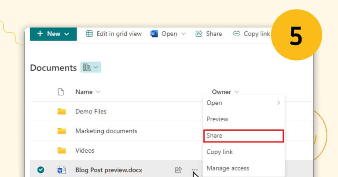Click the Share icon in toolbar
Image resolution: width=338 pixels, height=177 pixels.
pos(199,34)
